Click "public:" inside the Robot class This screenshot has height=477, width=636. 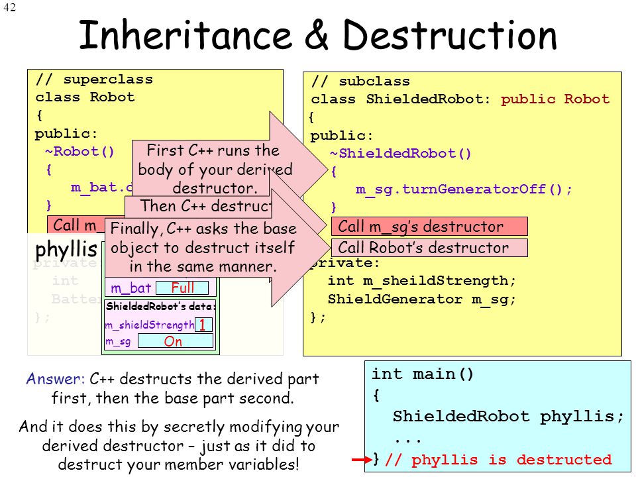pos(66,134)
